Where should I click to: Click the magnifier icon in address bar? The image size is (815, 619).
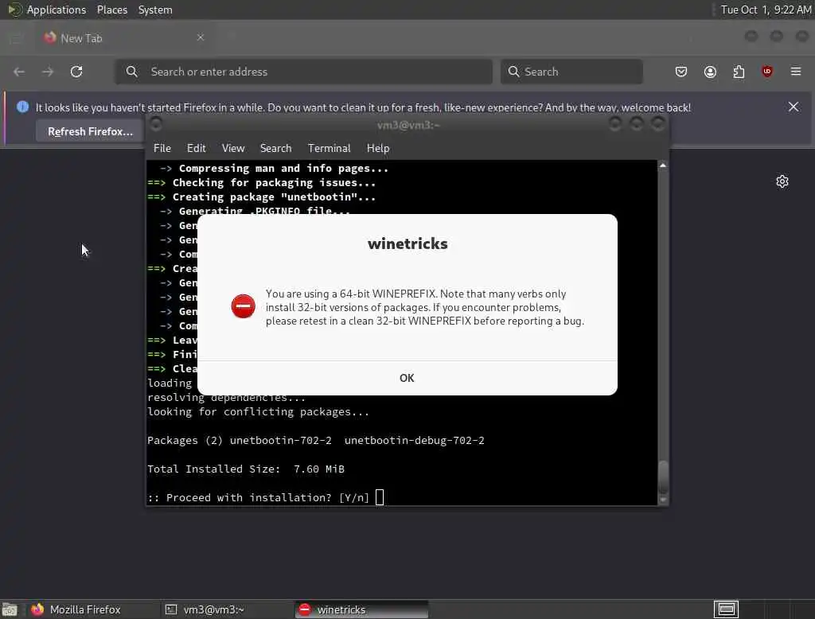(x=132, y=72)
